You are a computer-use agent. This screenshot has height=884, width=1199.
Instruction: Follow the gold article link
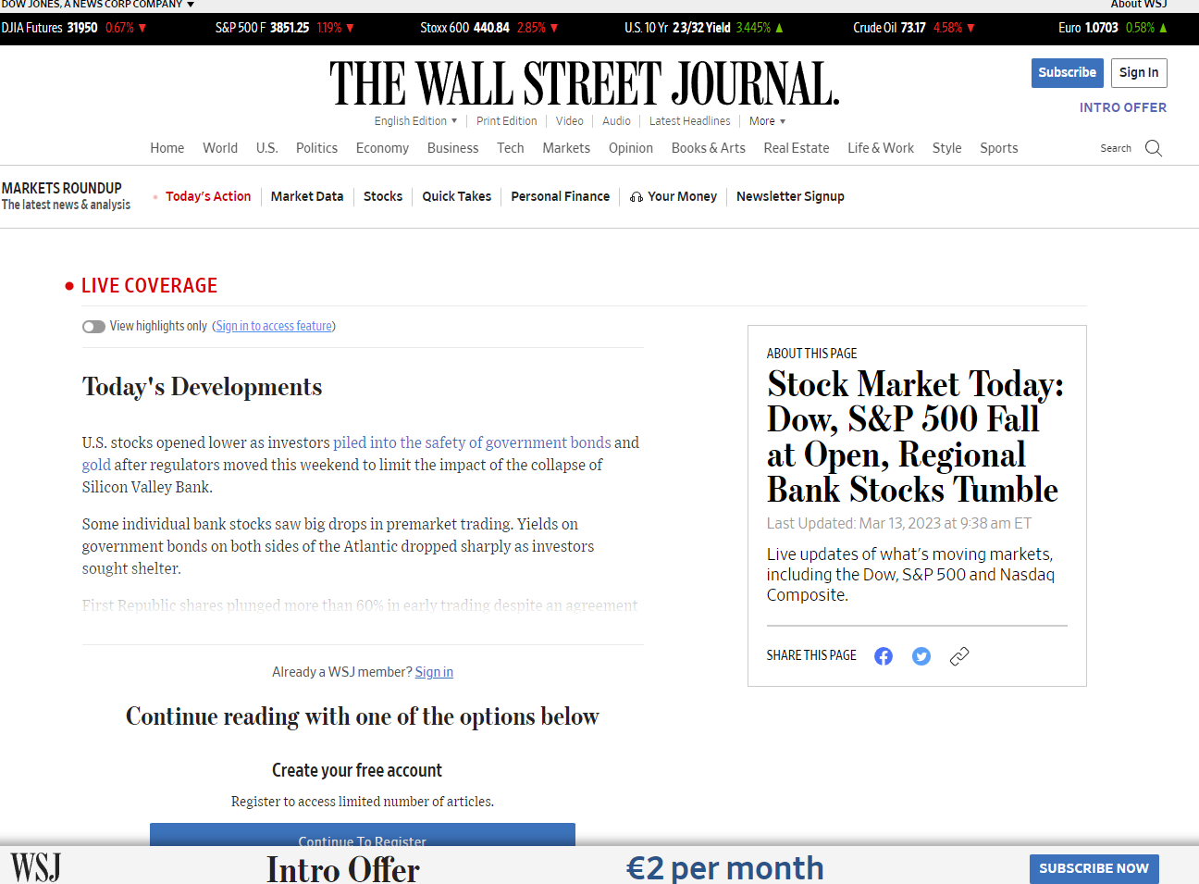(96, 465)
